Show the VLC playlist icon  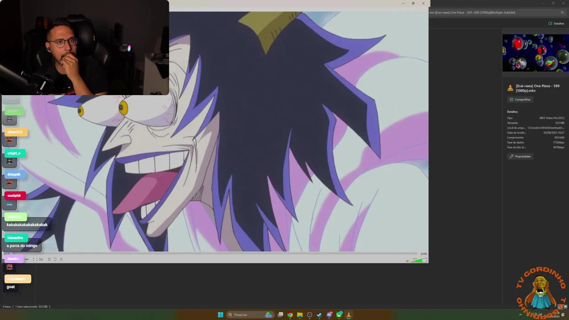(x=49, y=259)
